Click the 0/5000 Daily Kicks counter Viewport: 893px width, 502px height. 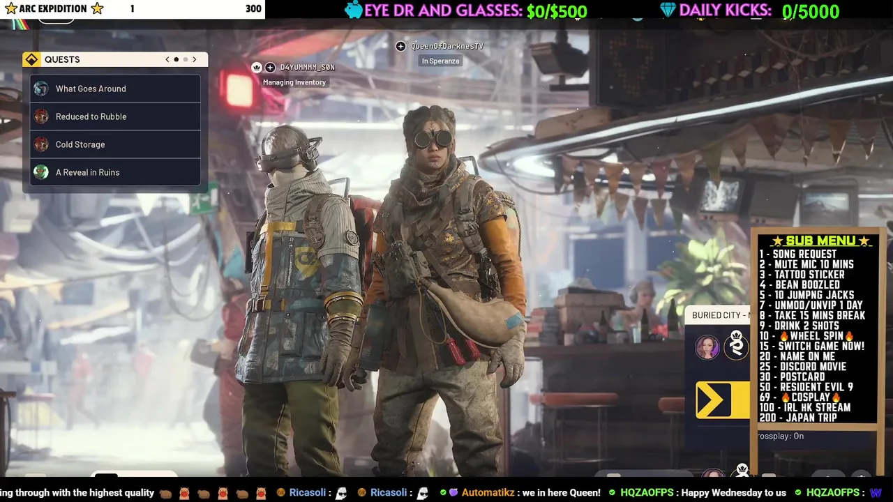pos(810,11)
